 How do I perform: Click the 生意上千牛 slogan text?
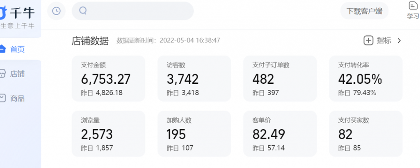(17, 26)
